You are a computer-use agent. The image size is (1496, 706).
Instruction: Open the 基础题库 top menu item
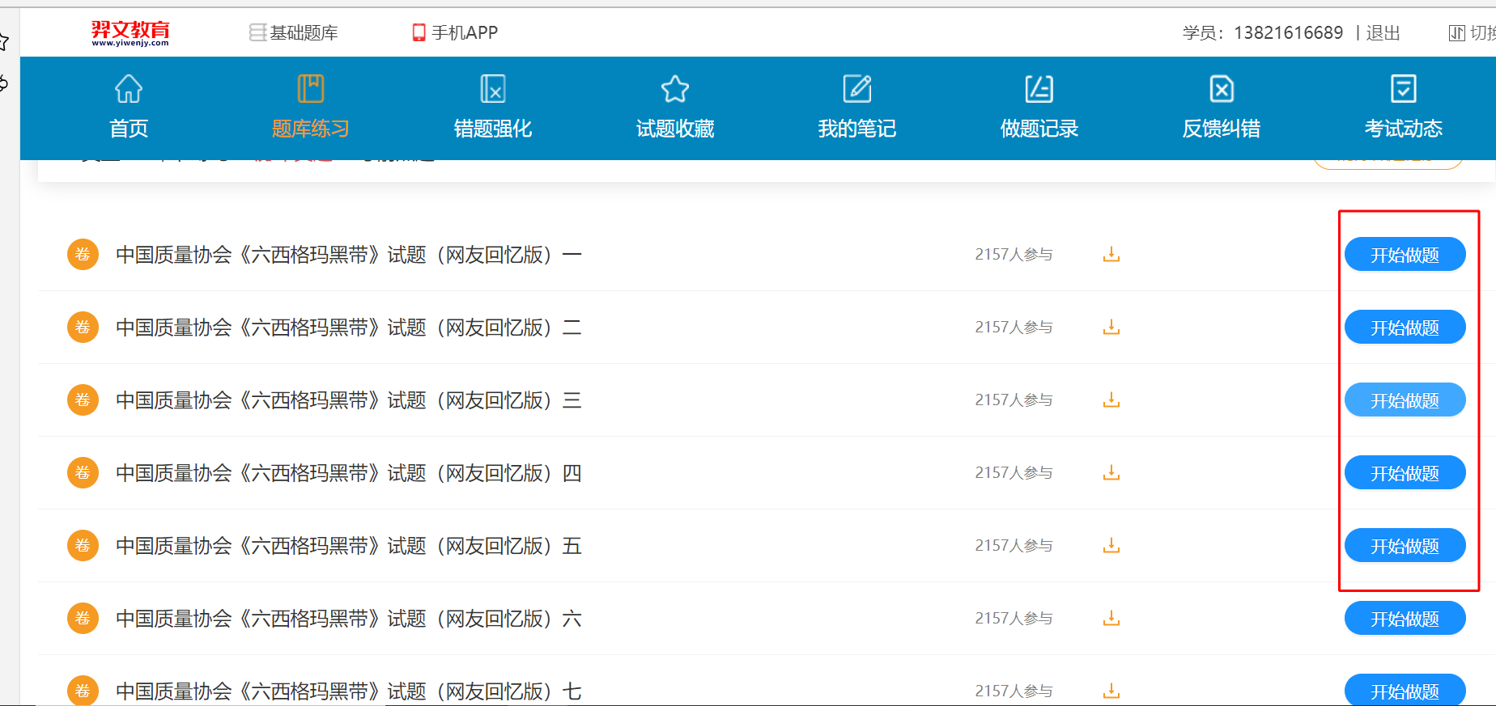(x=294, y=32)
